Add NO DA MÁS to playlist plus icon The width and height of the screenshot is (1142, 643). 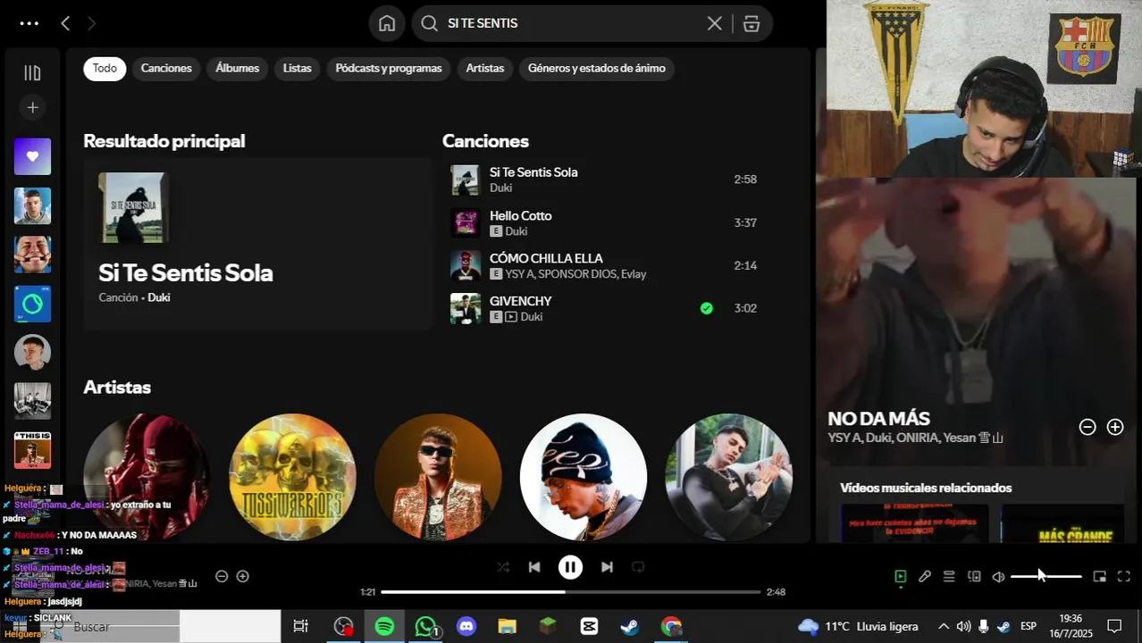point(1115,427)
